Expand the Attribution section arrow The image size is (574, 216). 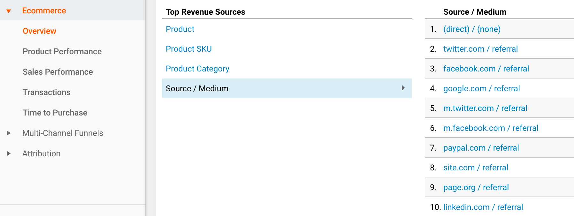[x=9, y=153]
